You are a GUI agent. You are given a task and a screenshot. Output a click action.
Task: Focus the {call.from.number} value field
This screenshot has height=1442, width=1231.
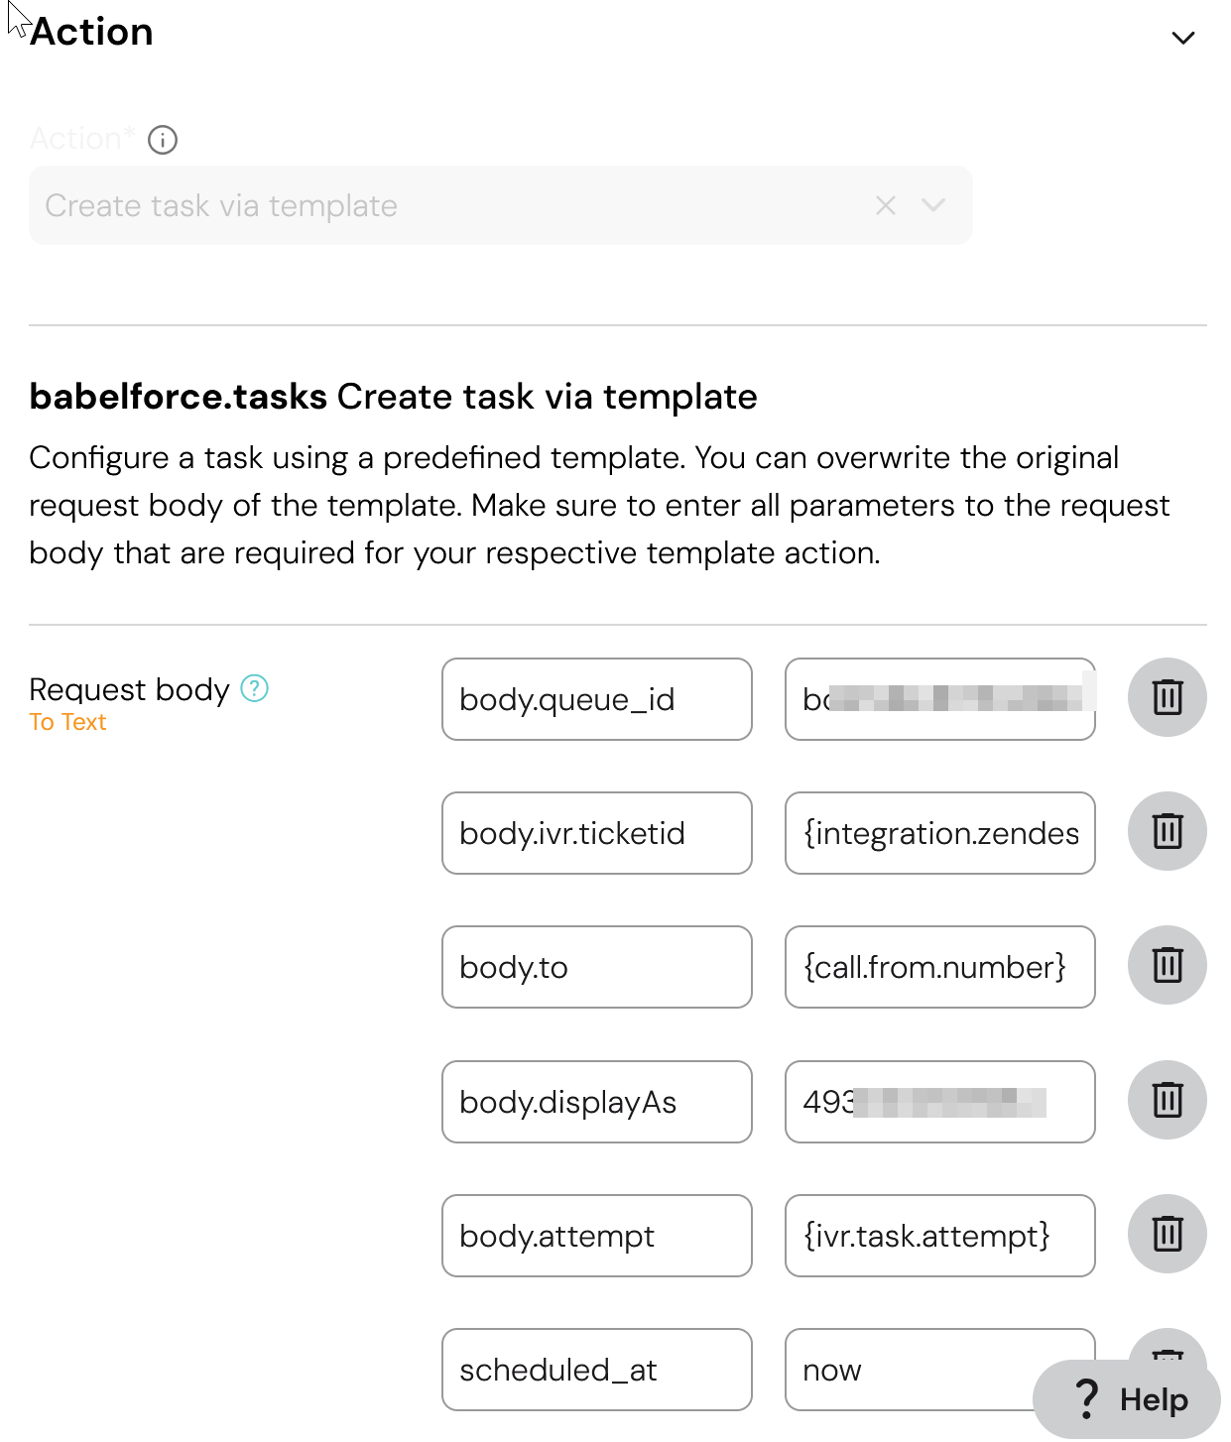pyautogui.click(x=939, y=967)
